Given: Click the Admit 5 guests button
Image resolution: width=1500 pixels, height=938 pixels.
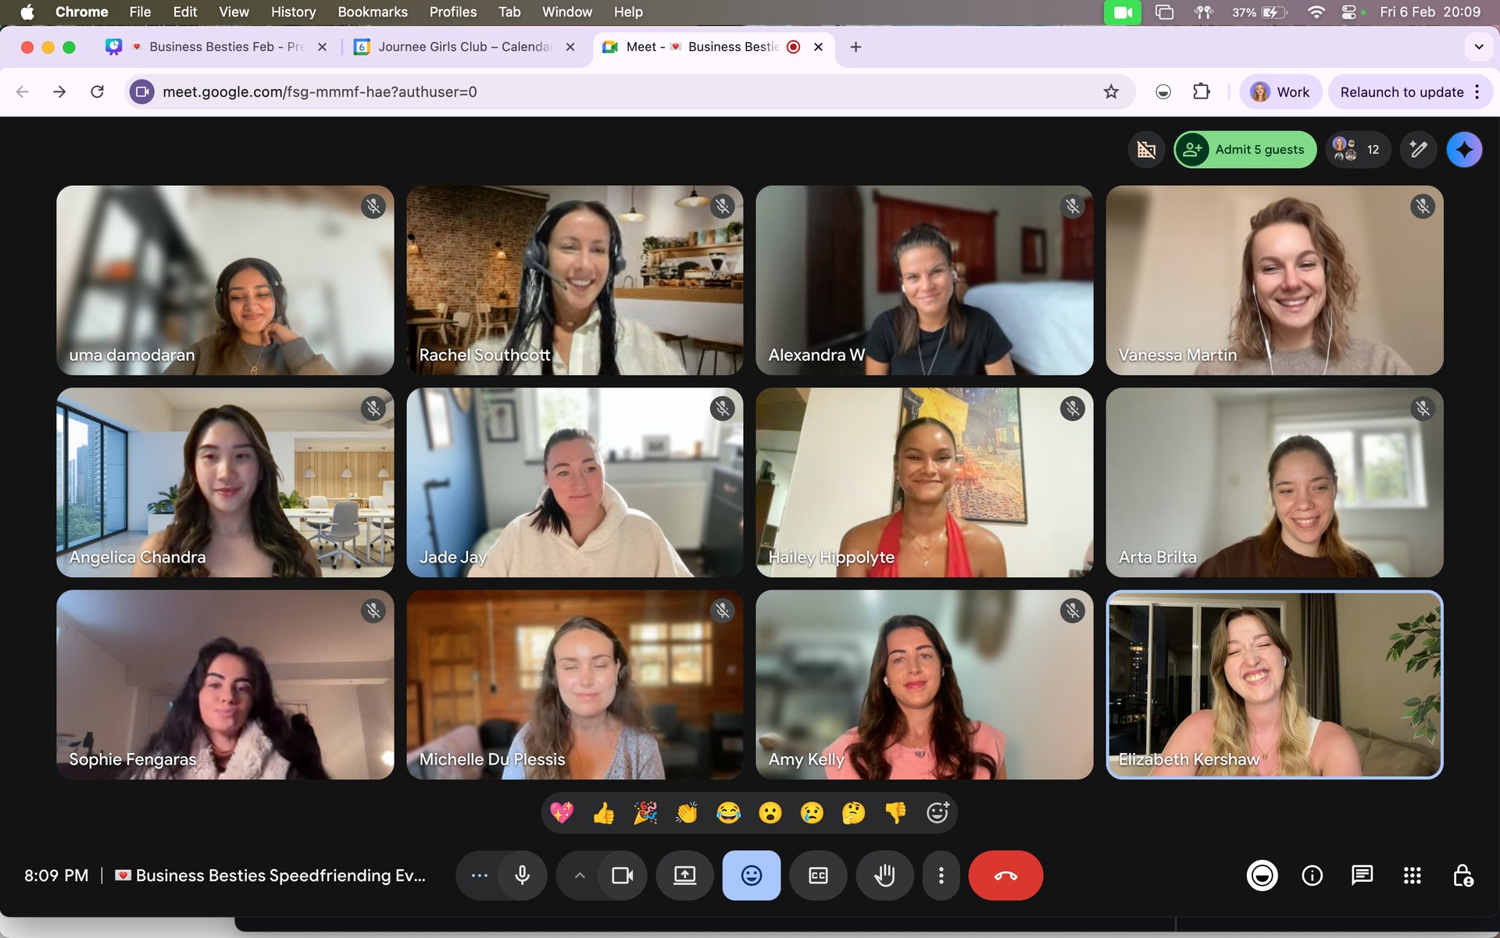Looking at the screenshot, I should [x=1245, y=149].
